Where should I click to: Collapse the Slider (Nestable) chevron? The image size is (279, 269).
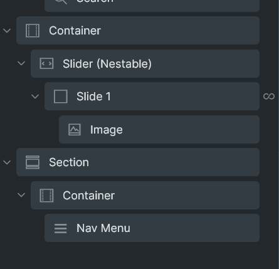pyautogui.click(x=21, y=63)
